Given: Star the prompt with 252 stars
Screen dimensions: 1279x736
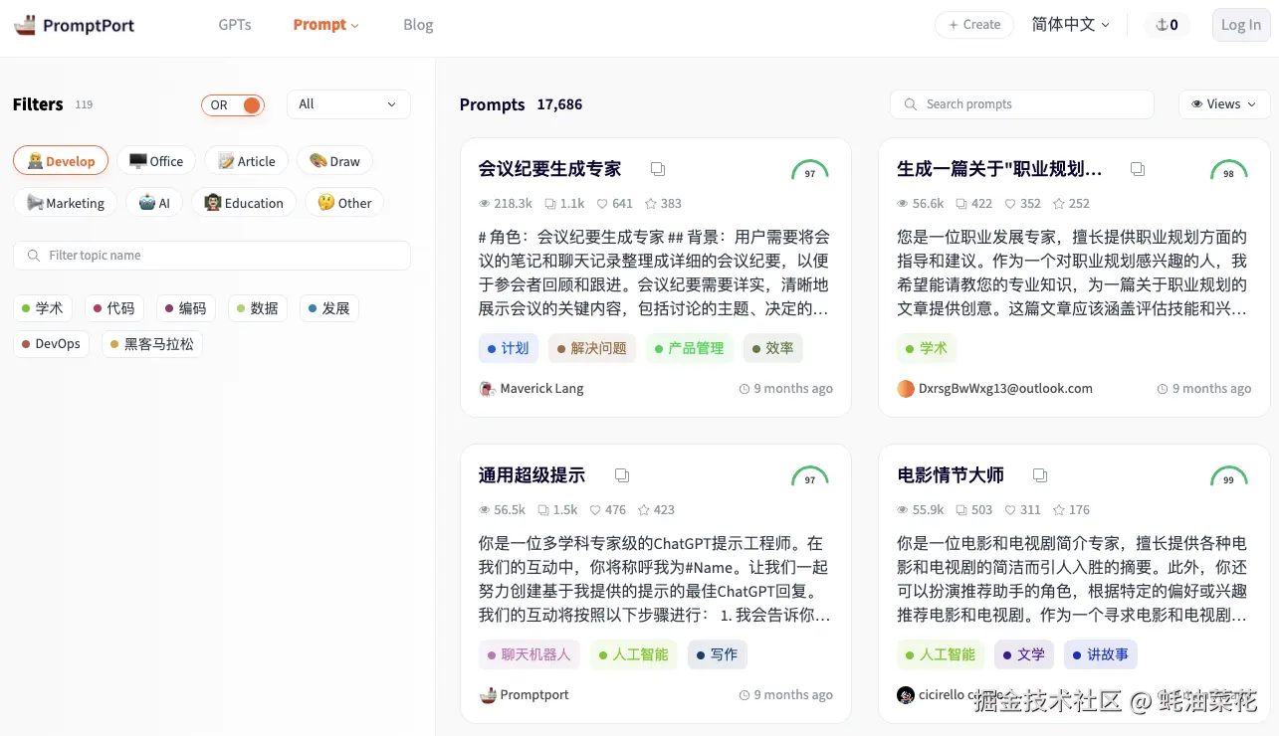Looking at the screenshot, I should pyautogui.click(x=1058, y=204).
